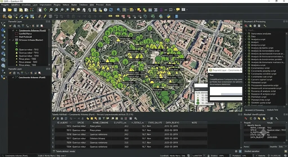The image size is (288, 157).
Task: Open the coordinate dropdown arrow in the status bar
Action: (x=204, y=156)
